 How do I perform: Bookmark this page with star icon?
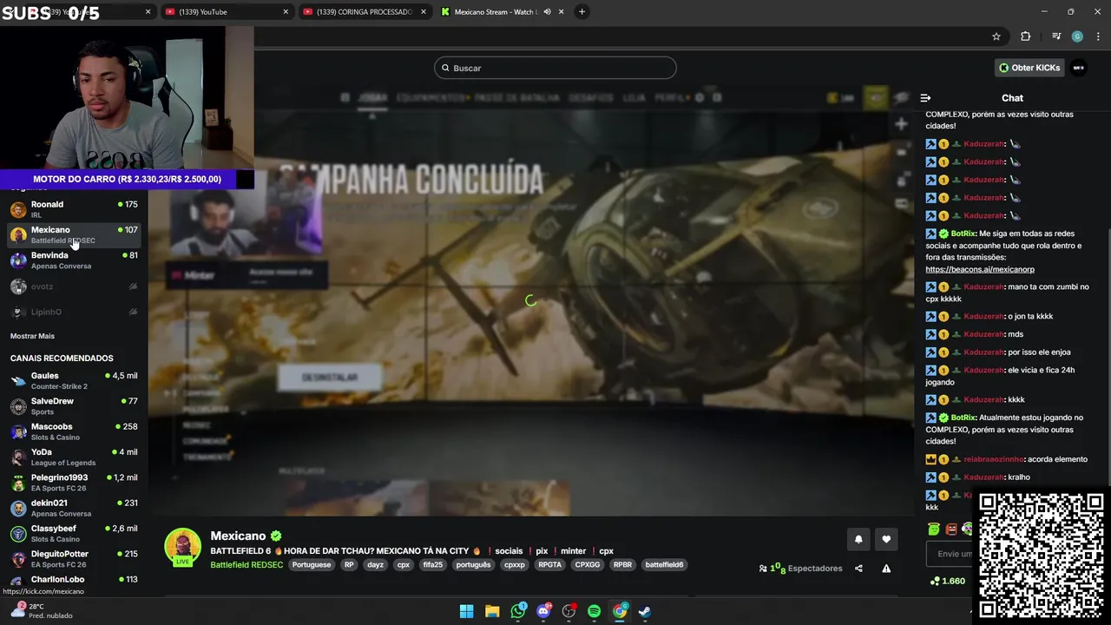[996, 36]
